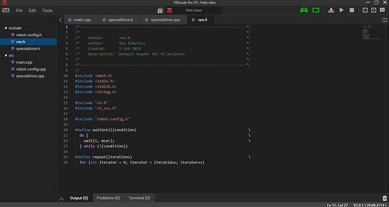
Task: Select the vex.h editor tab
Action: 201,20
